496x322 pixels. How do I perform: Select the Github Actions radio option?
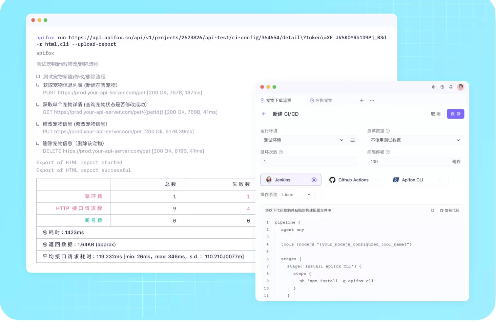click(x=378, y=180)
